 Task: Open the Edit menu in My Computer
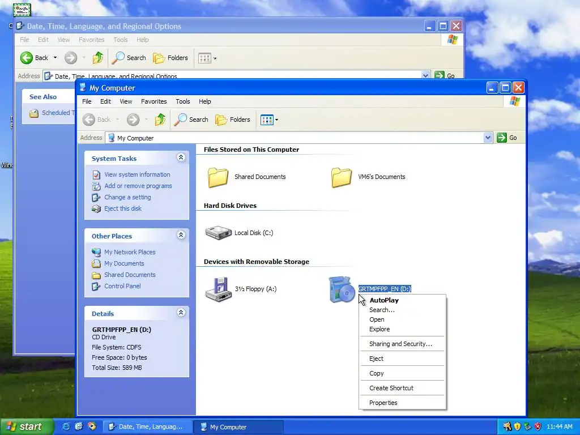pos(105,101)
